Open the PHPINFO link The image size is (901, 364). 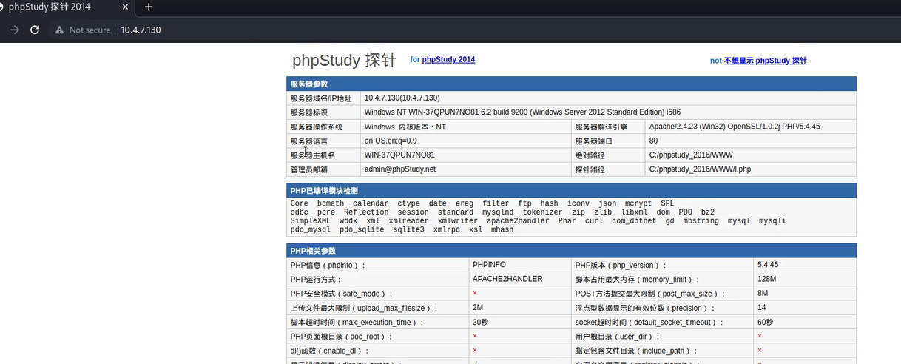pyautogui.click(x=490, y=265)
